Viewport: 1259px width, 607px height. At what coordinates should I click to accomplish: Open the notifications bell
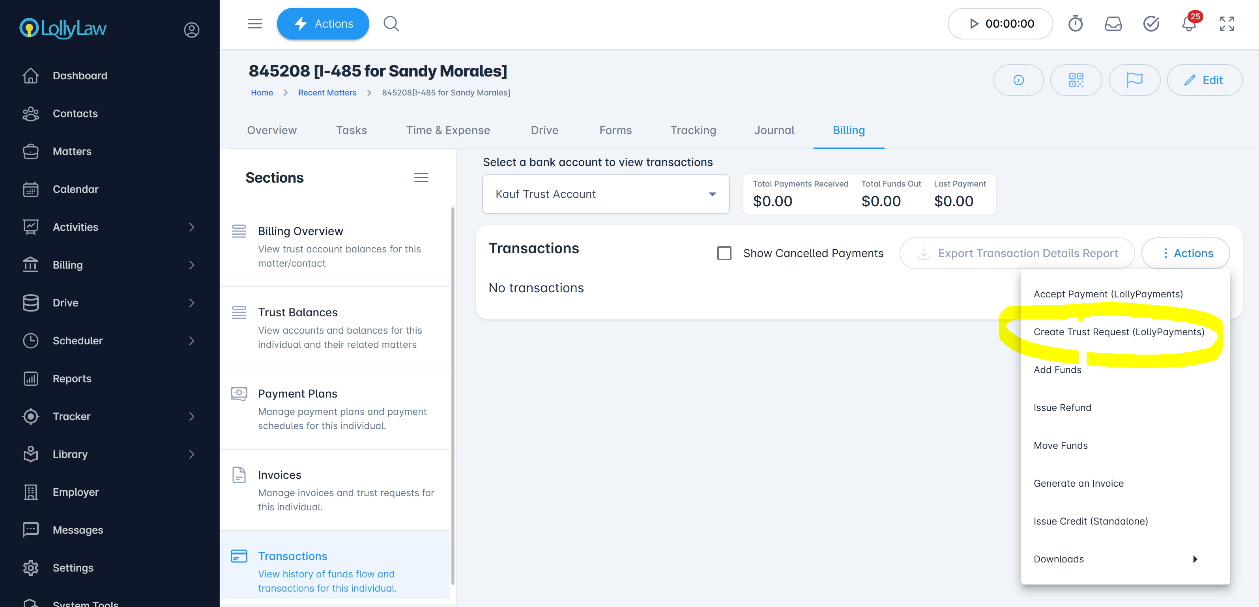tap(1189, 24)
